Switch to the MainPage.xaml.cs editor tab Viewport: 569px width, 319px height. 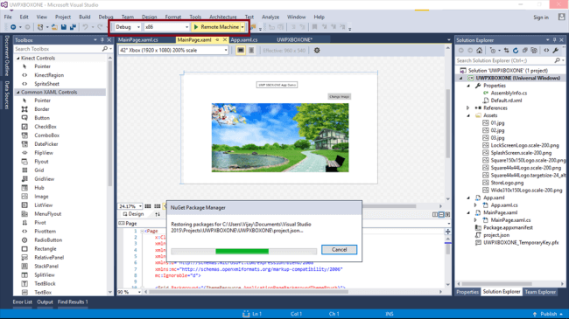(138, 40)
